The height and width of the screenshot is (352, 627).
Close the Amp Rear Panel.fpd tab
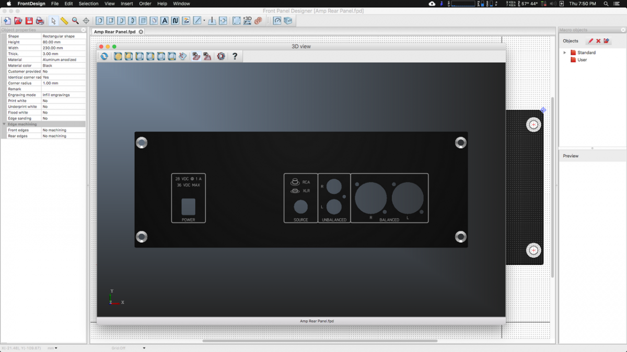(141, 32)
